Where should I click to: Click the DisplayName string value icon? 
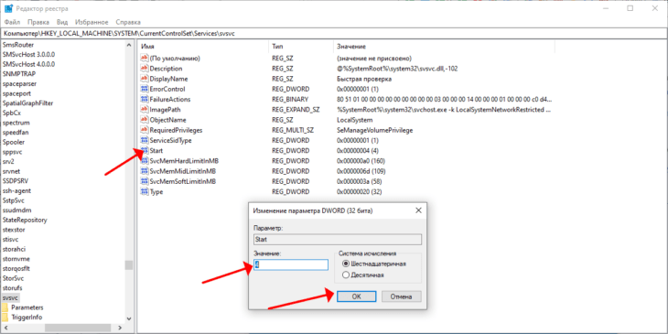point(144,79)
